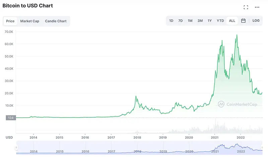The width and height of the screenshot is (268, 157).
Task: Switch to the Candle Chart tab
Action: [x=56, y=21]
